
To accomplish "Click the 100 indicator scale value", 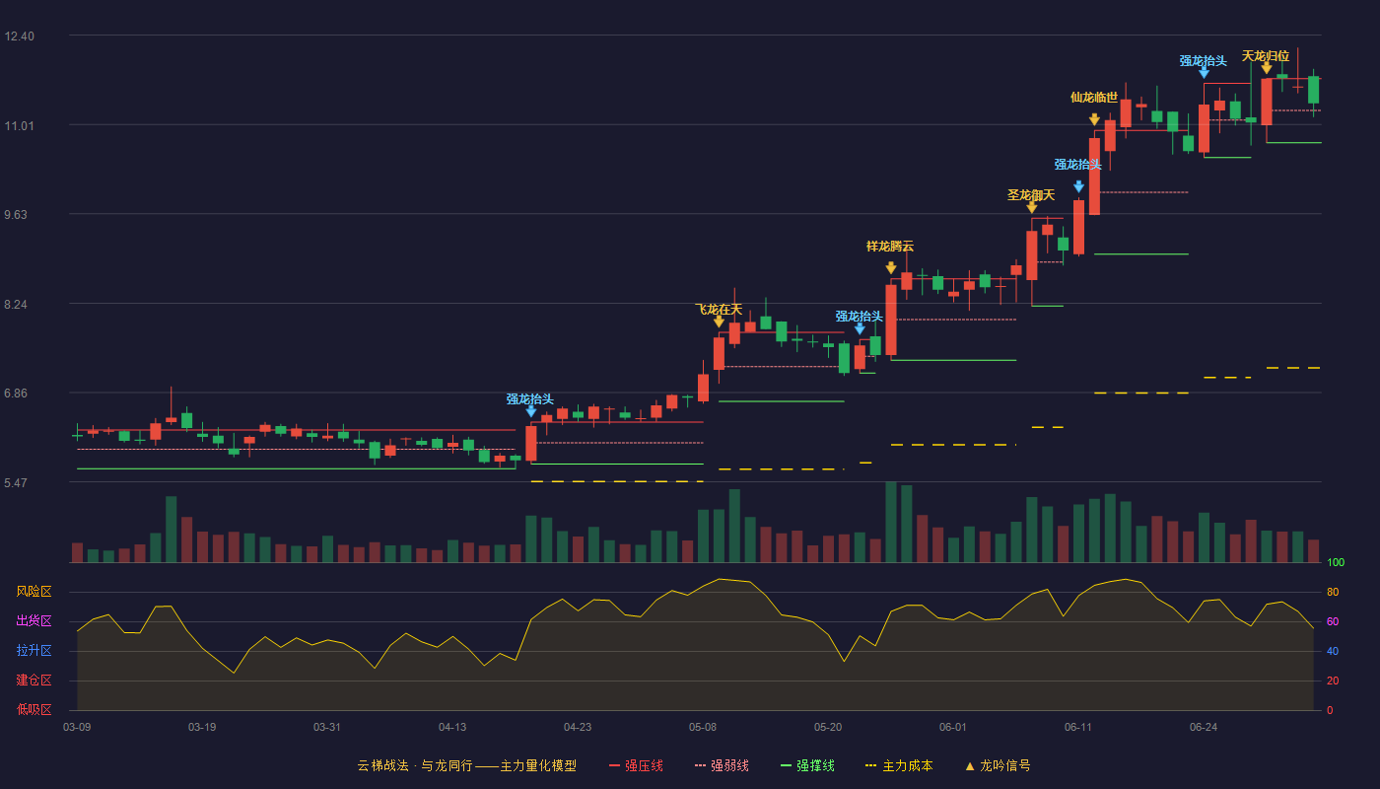I will (1336, 562).
